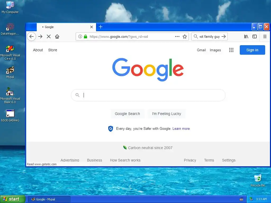Click Google - Mypal taskbar button
This screenshot has height=203, width=271.
tap(49, 199)
